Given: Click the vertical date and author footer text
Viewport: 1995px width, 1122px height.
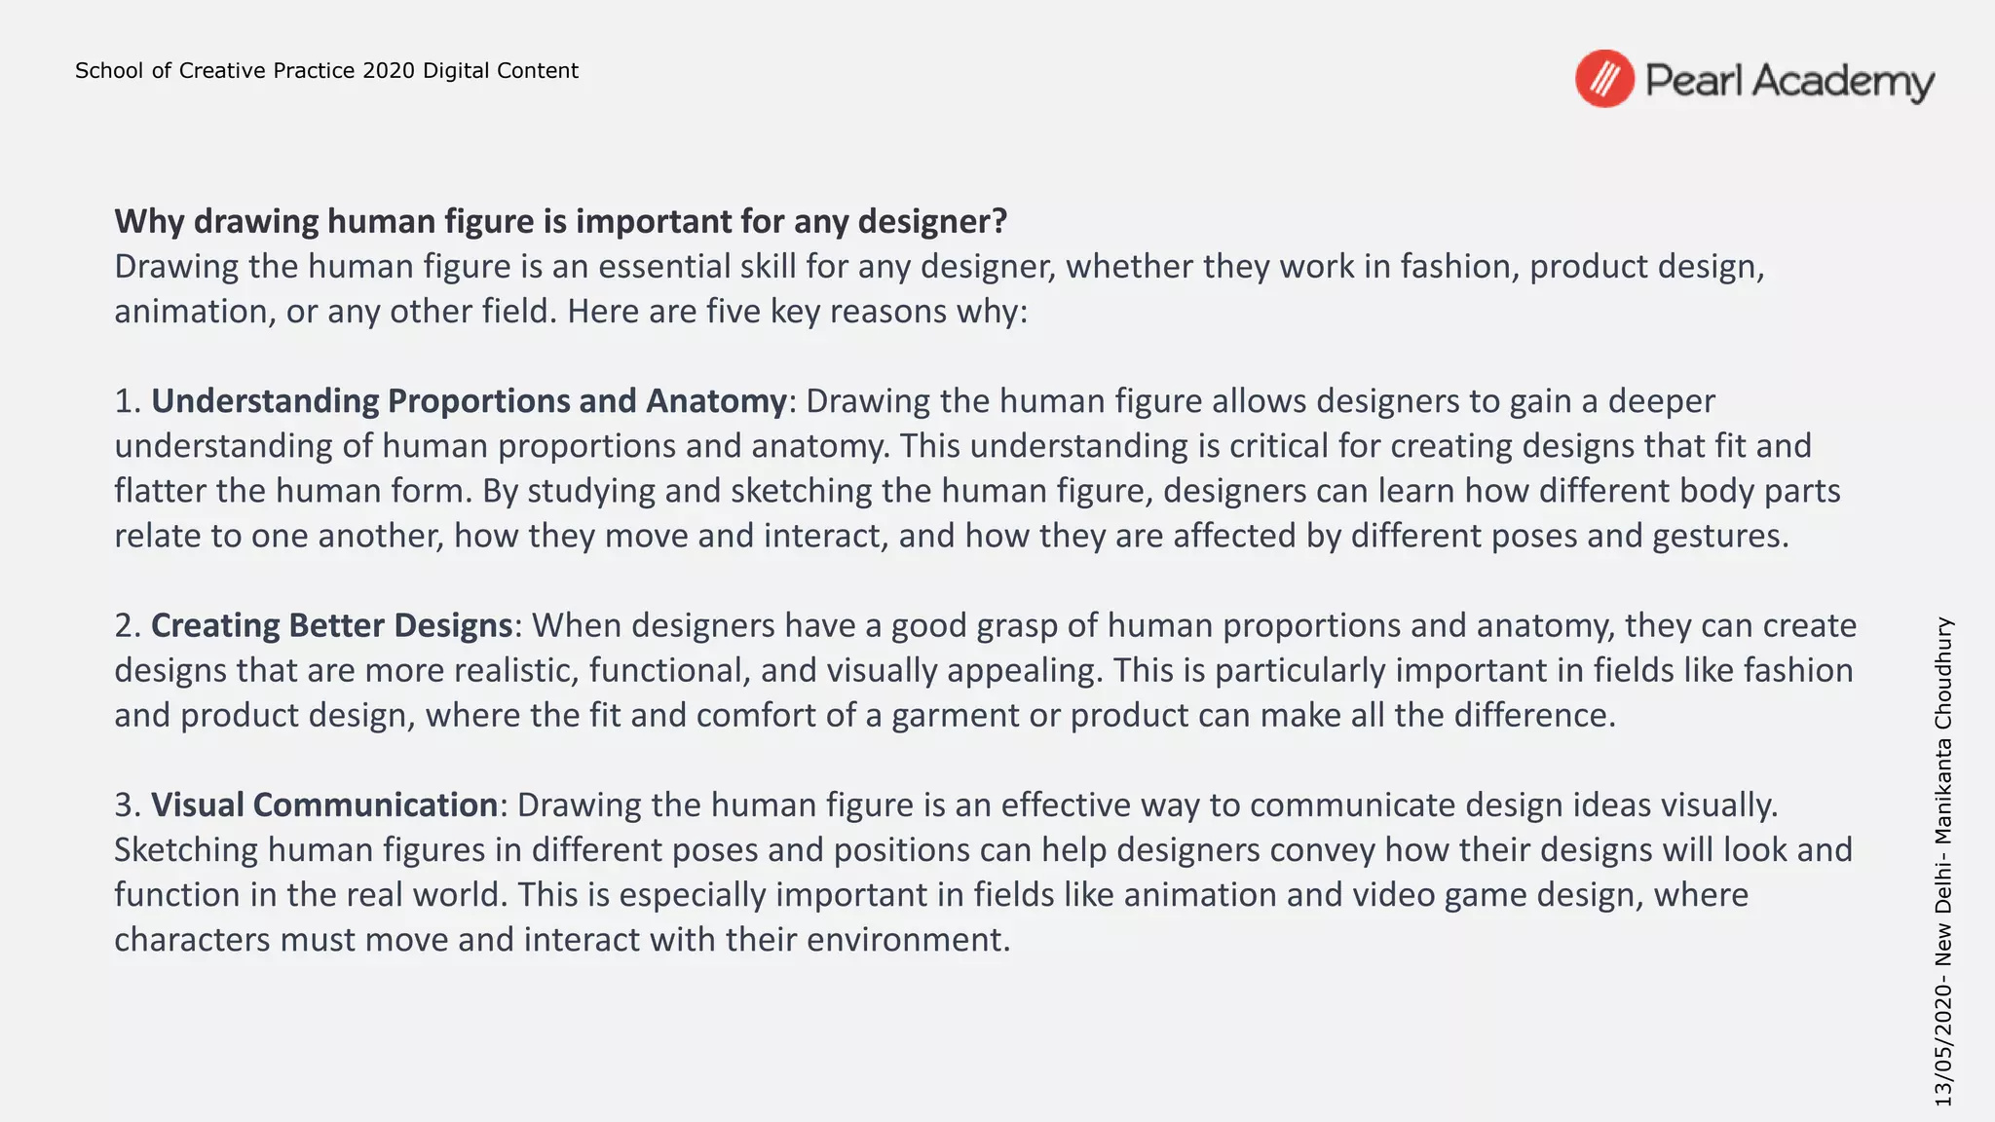Looking at the screenshot, I should coord(1943,861).
